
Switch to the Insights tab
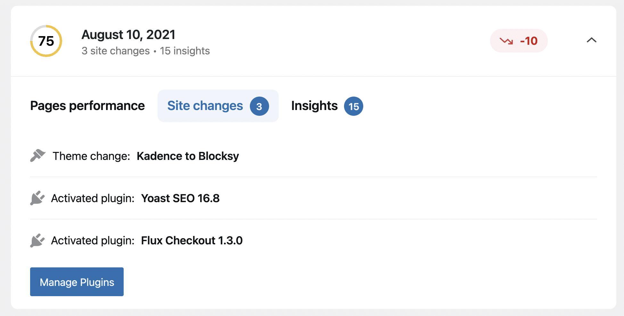pyautogui.click(x=314, y=106)
